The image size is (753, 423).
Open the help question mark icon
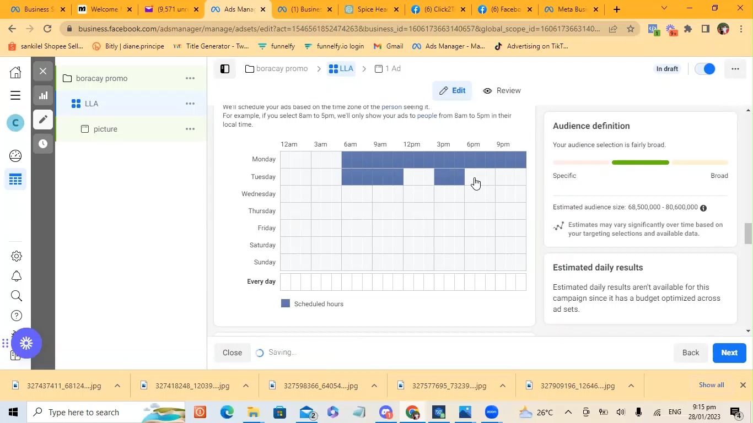(x=17, y=316)
